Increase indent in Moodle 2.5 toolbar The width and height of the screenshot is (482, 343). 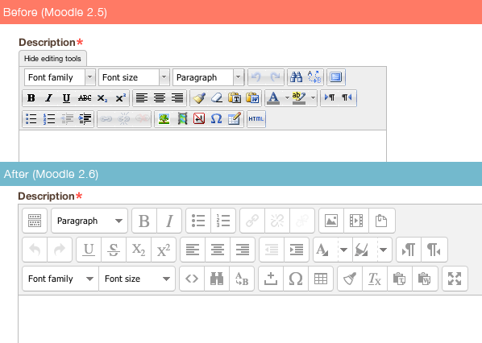tap(85, 119)
